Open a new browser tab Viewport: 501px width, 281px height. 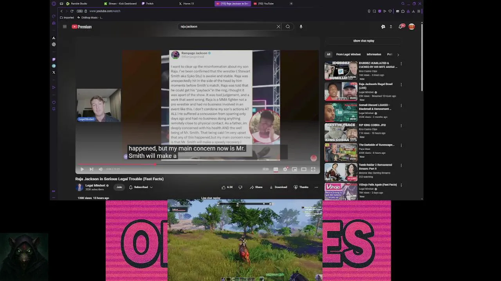coord(291,4)
